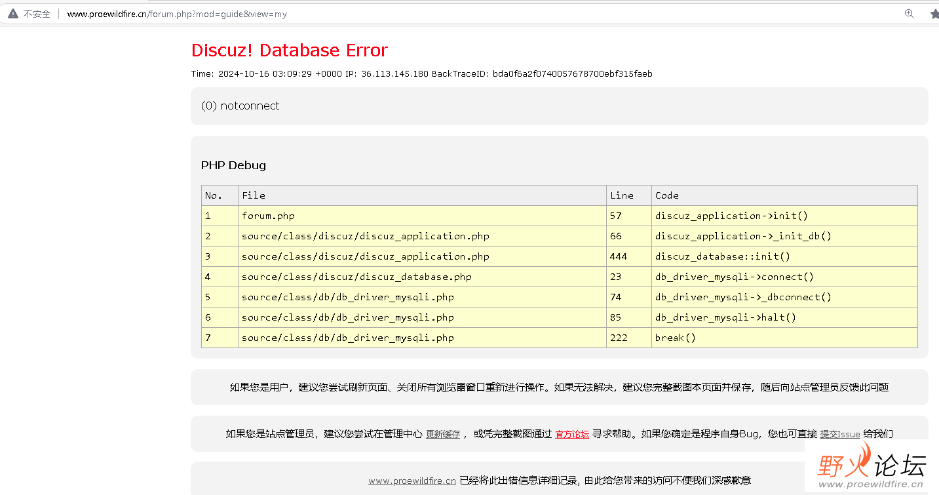Click the Code column header

[784, 195]
